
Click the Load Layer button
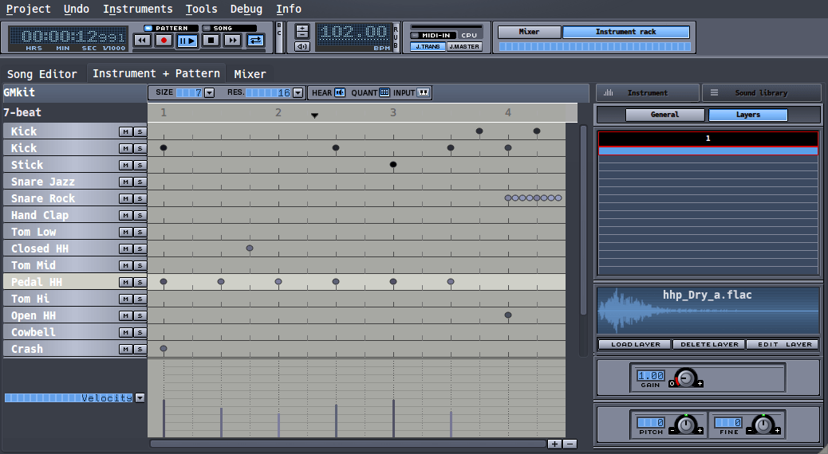tap(634, 345)
